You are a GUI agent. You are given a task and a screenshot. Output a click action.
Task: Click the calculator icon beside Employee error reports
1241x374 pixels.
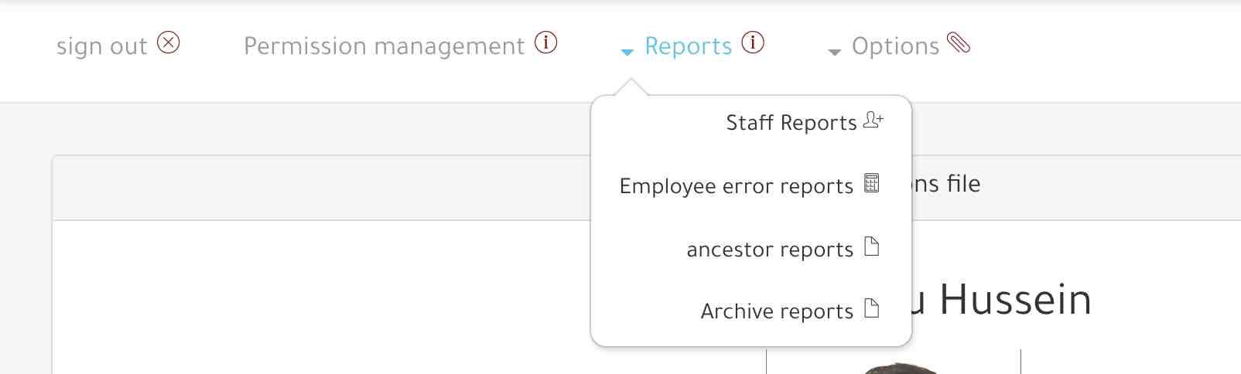(x=872, y=183)
